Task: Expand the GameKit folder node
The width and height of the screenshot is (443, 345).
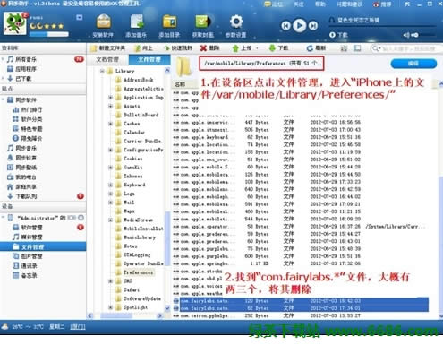Action: (x=111, y=168)
